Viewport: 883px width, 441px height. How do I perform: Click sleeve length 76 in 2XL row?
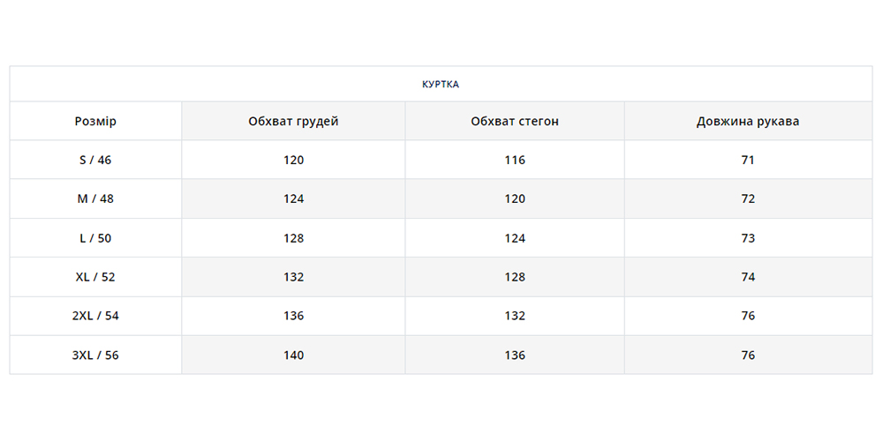[x=748, y=316]
